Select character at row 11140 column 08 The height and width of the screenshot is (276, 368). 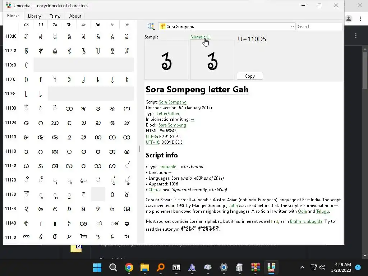26,223
